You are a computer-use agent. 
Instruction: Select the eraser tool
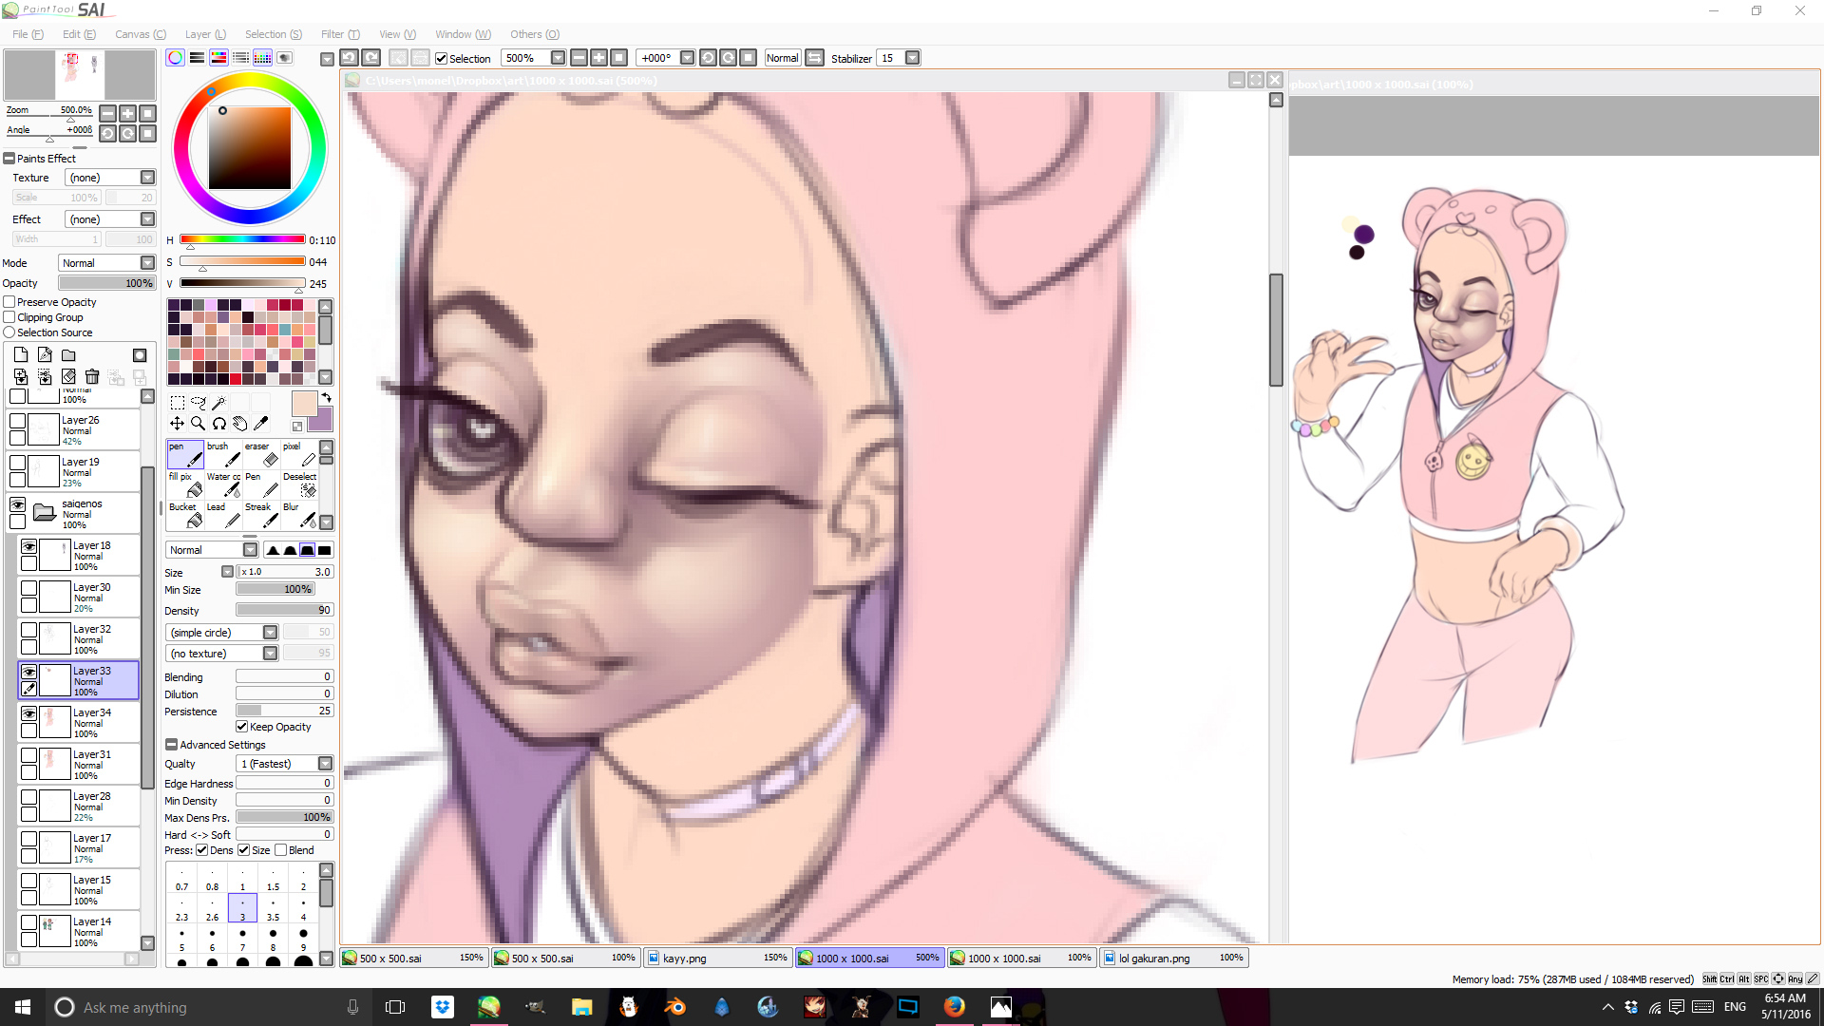(261, 455)
